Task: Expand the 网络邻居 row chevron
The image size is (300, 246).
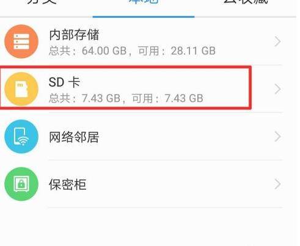Action: tap(277, 137)
